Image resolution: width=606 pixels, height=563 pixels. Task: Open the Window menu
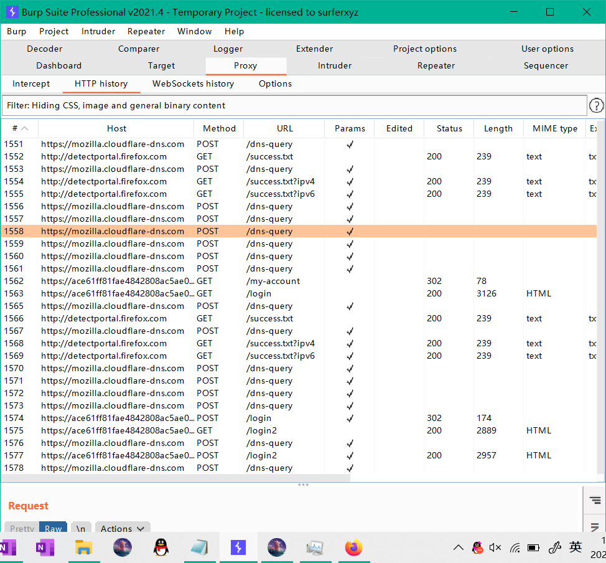194,31
